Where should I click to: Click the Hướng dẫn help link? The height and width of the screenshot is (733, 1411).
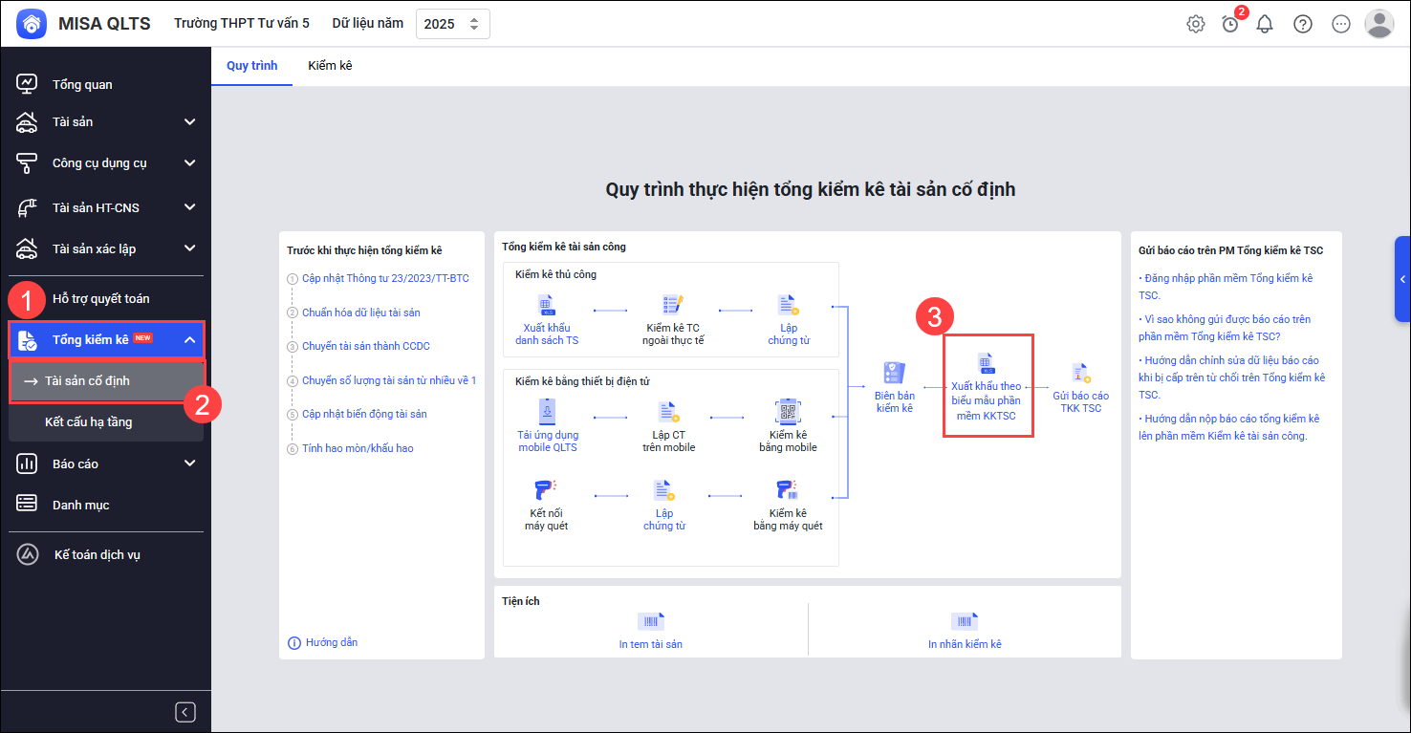tap(331, 642)
